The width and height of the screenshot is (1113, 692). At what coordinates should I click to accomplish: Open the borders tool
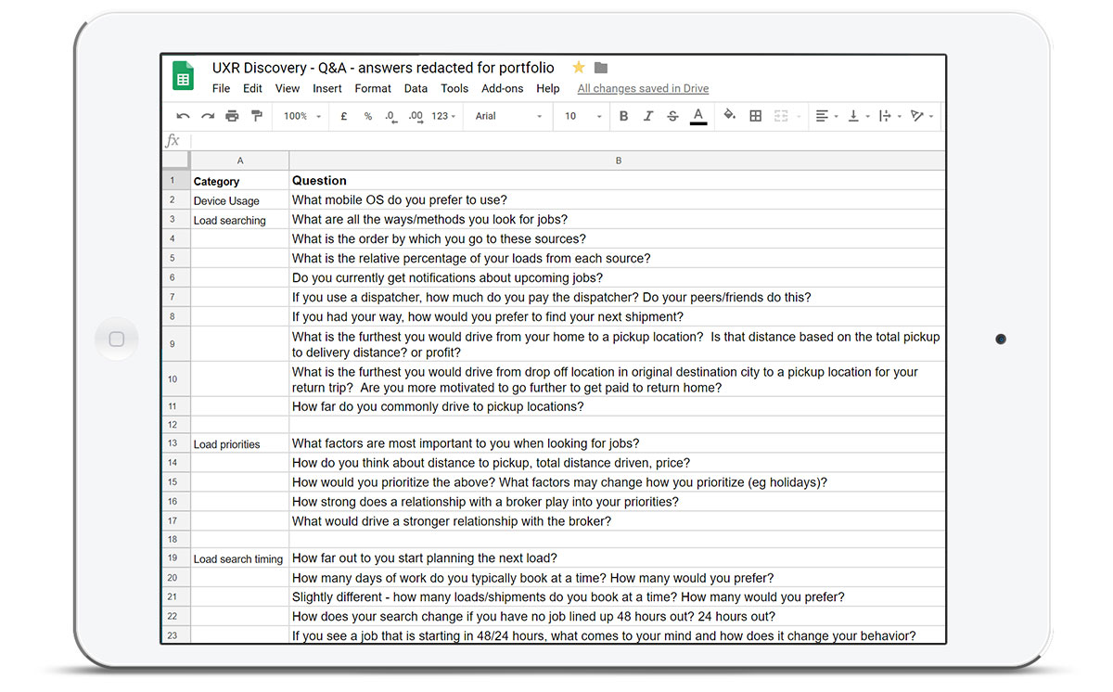(x=756, y=116)
